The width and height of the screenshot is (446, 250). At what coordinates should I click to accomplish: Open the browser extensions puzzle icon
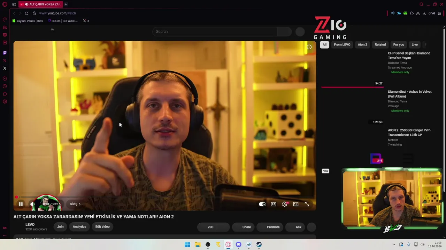[412, 13]
